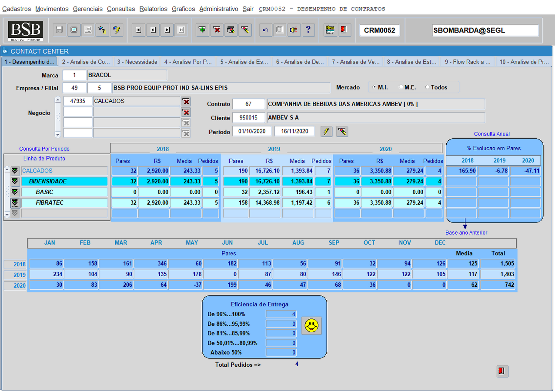Expand the BIDENSIDADE product line arrow
The width and height of the screenshot is (555, 391).
15,181
